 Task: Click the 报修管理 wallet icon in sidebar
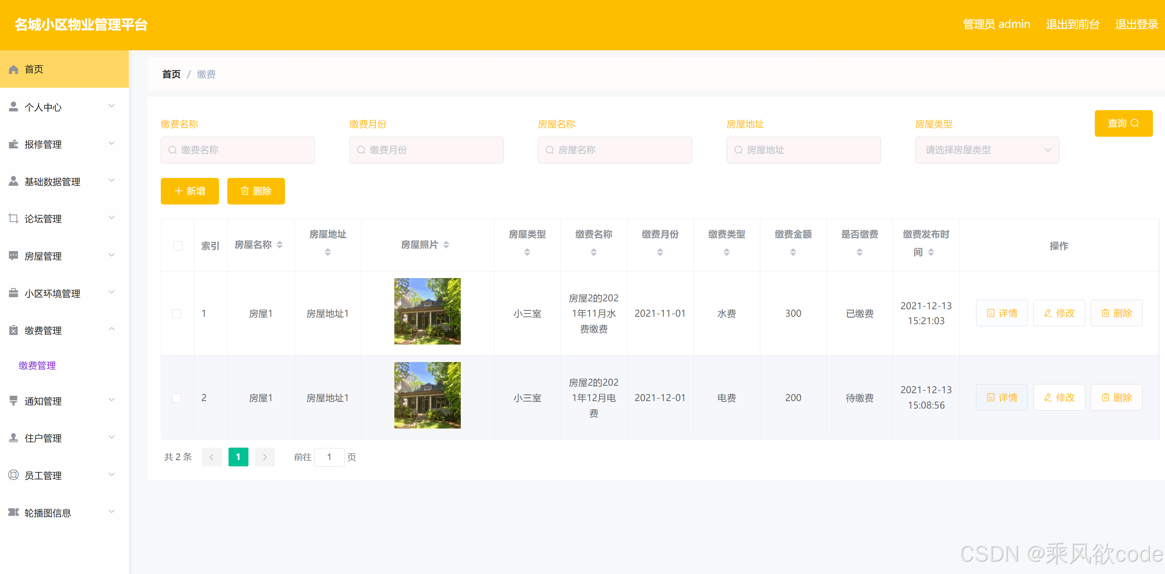(14, 144)
